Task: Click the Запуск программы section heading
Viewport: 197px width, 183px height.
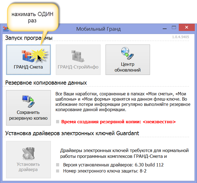Action: [29, 38]
